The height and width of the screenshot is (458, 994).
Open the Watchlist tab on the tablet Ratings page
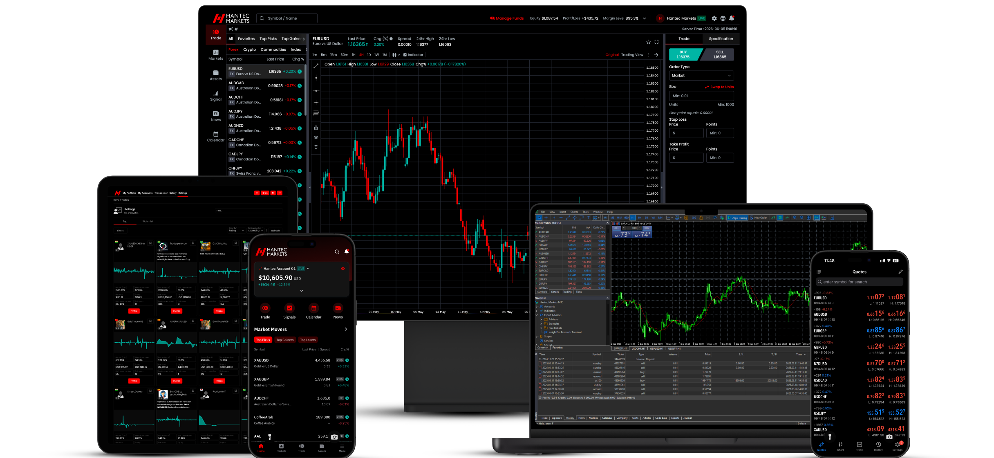[148, 221]
